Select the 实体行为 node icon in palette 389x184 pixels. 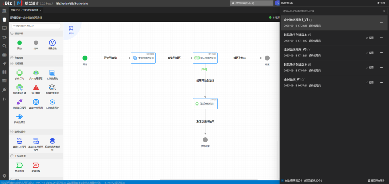19,73
